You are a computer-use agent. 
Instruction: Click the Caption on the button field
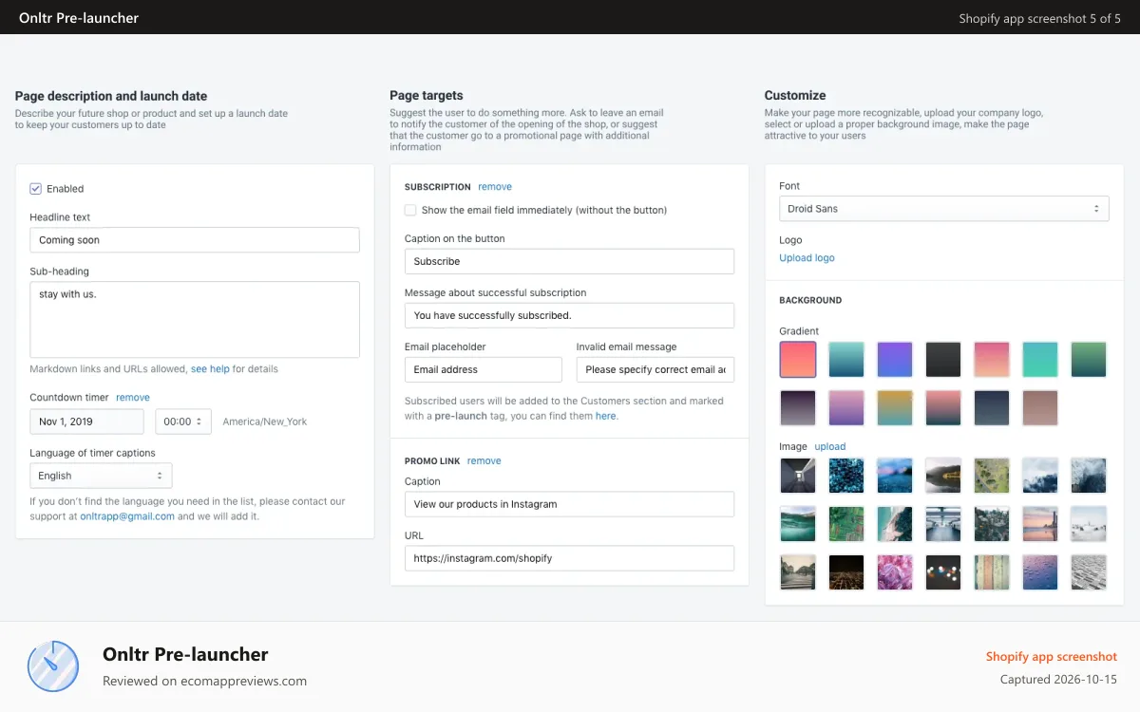point(569,261)
